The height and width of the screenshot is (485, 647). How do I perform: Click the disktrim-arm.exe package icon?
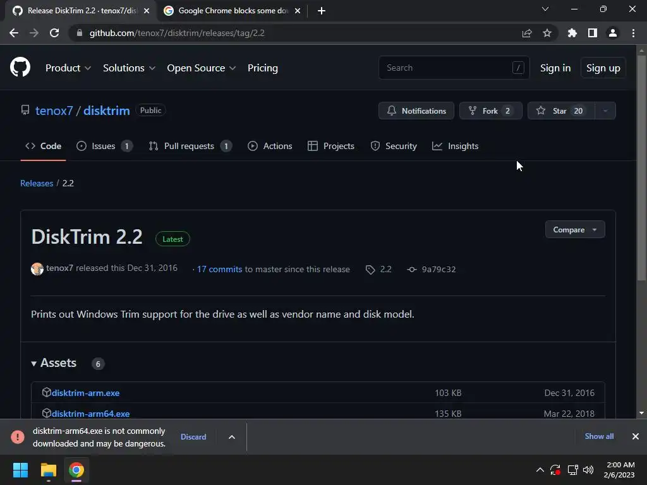pyautogui.click(x=47, y=392)
